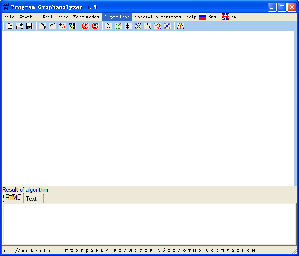Click the British flag icon
Viewport: 299px width, 256px height.
(x=226, y=17)
